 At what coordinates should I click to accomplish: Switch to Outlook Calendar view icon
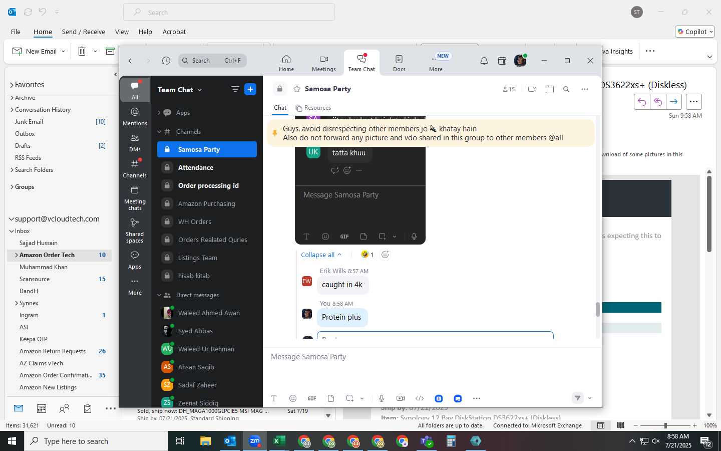(x=42, y=408)
